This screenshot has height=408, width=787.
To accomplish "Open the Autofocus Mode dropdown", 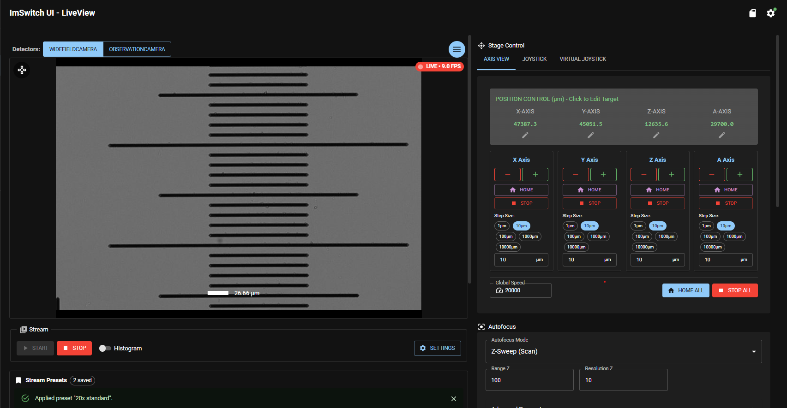I will tap(624, 352).
